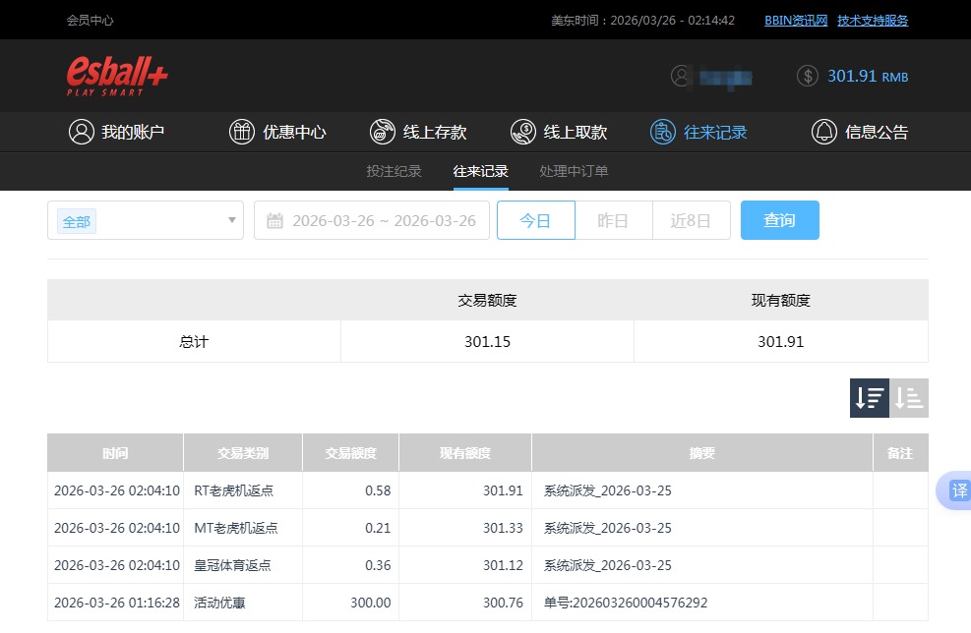Toggle the 昨日 date filter

pyautogui.click(x=613, y=220)
